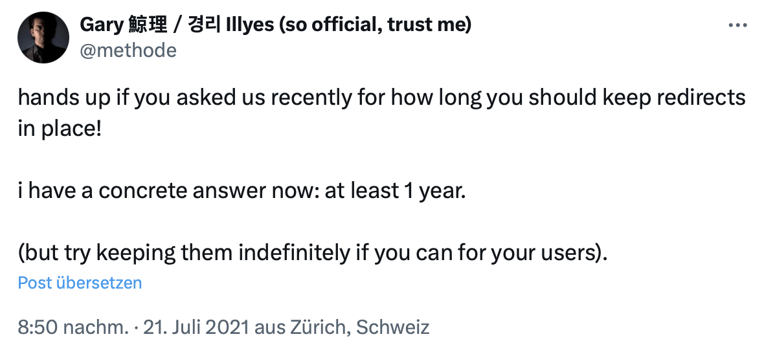
Task: Click the 'in place!' line of text
Action: point(60,130)
